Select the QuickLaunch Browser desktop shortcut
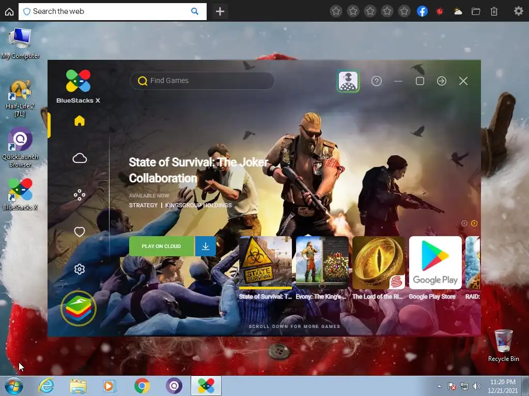The image size is (529, 396). [20, 147]
